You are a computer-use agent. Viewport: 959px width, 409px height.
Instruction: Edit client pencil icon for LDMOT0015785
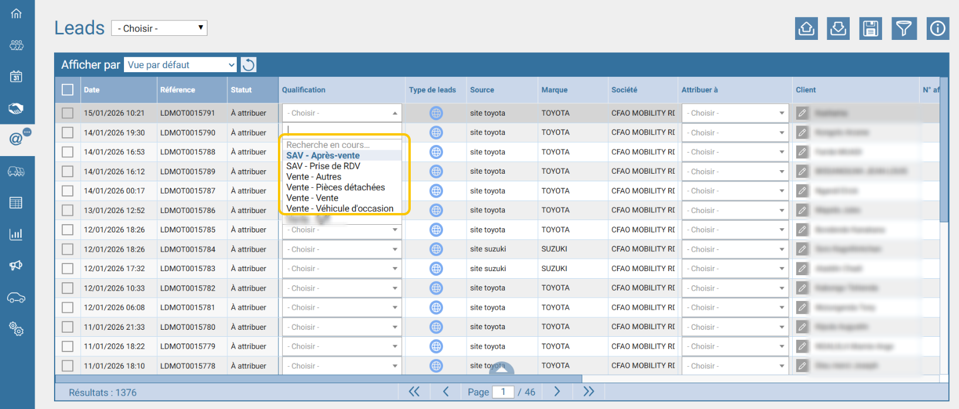click(802, 230)
